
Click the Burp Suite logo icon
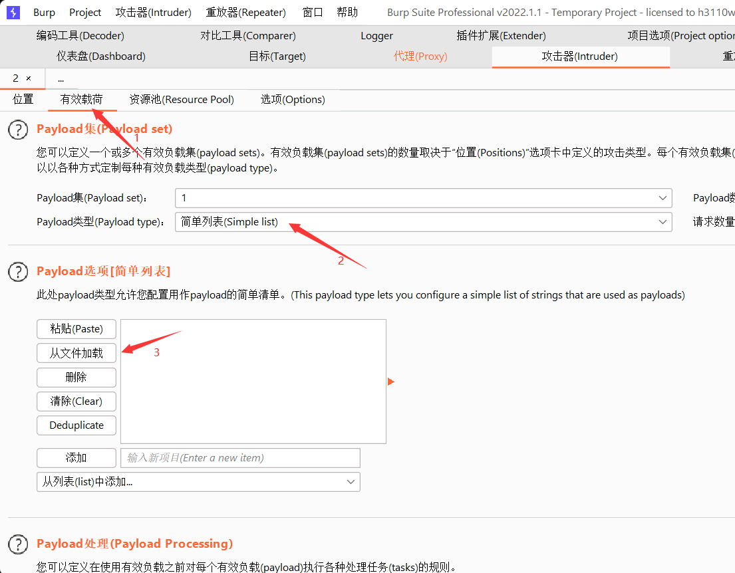point(13,13)
